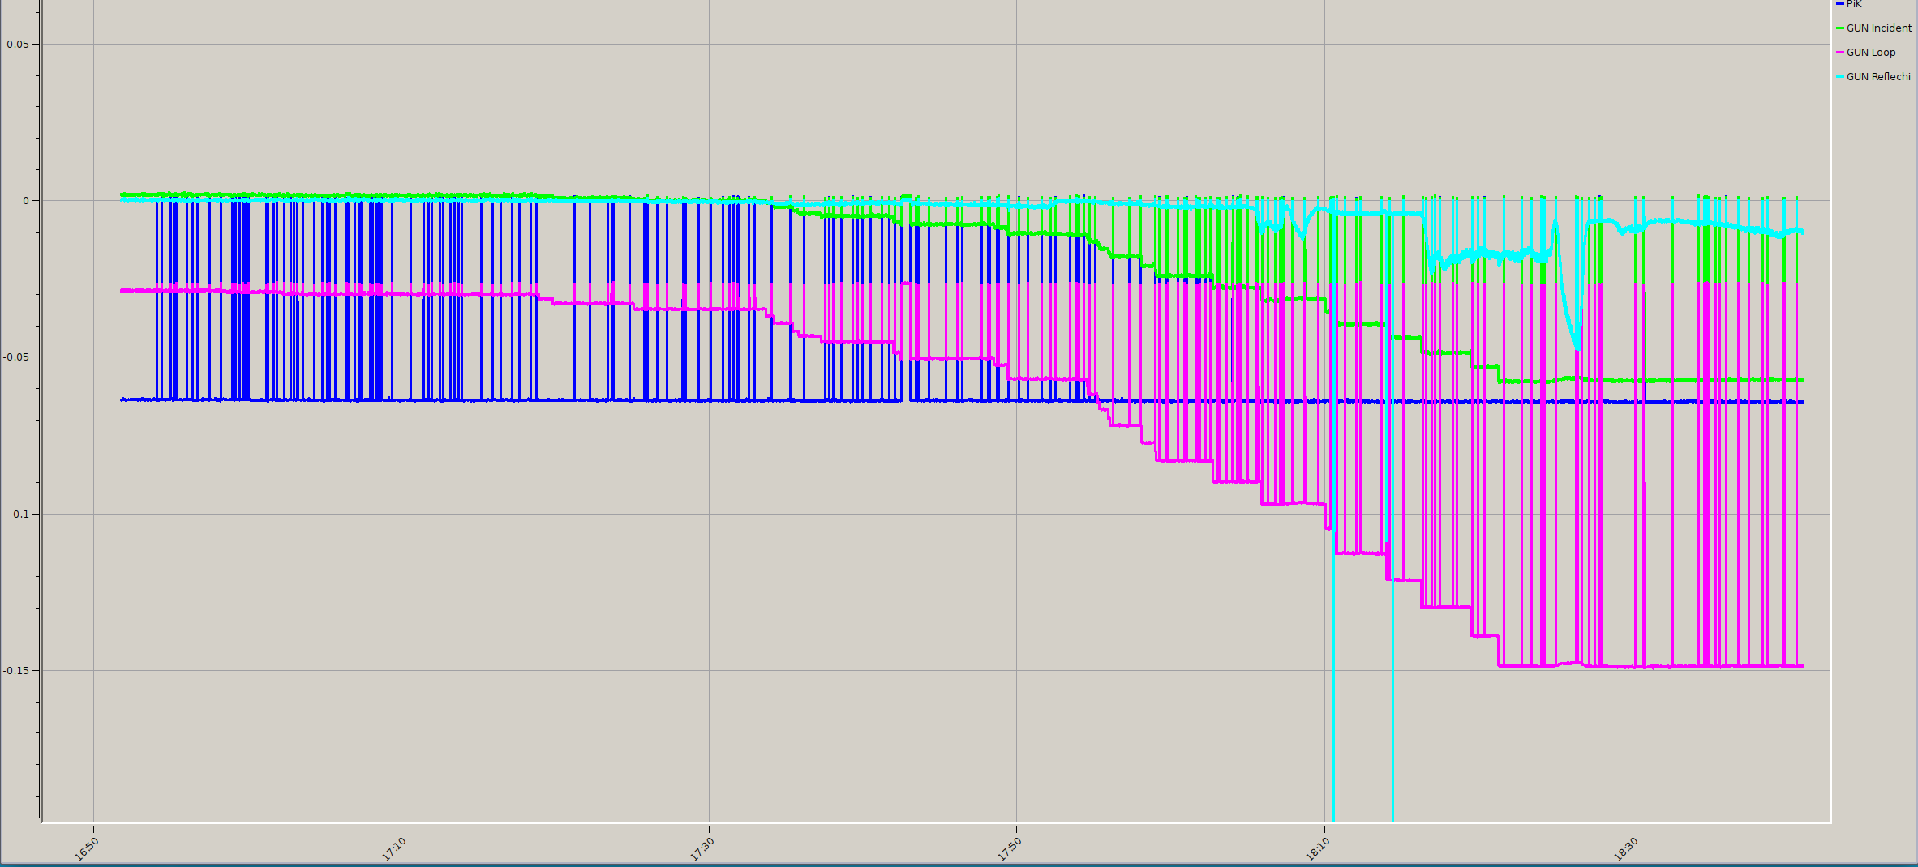Click the 0 label on the Y axis
The image size is (1918, 867).
[26, 201]
